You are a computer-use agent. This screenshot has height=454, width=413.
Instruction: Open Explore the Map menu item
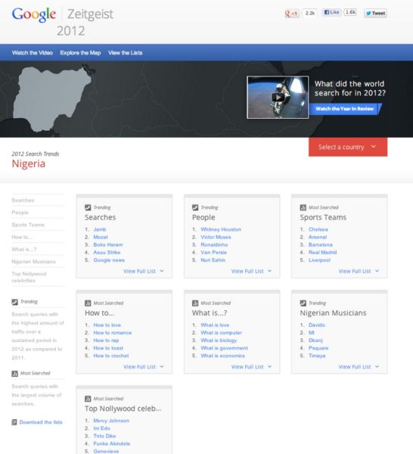pyautogui.click(x=80, y=53)
